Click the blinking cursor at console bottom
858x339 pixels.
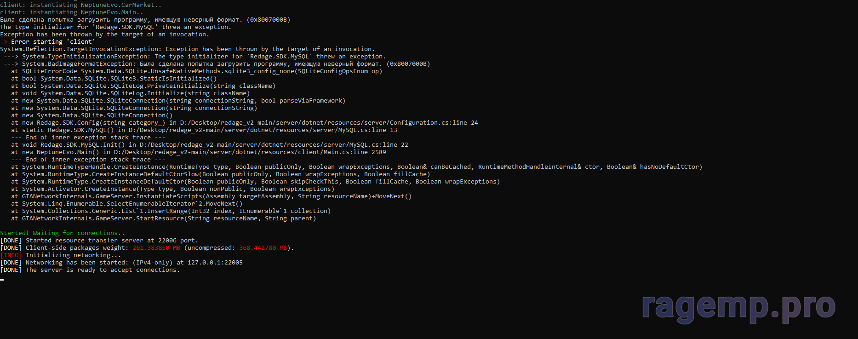pyautogui.click(x=2, y=279)
